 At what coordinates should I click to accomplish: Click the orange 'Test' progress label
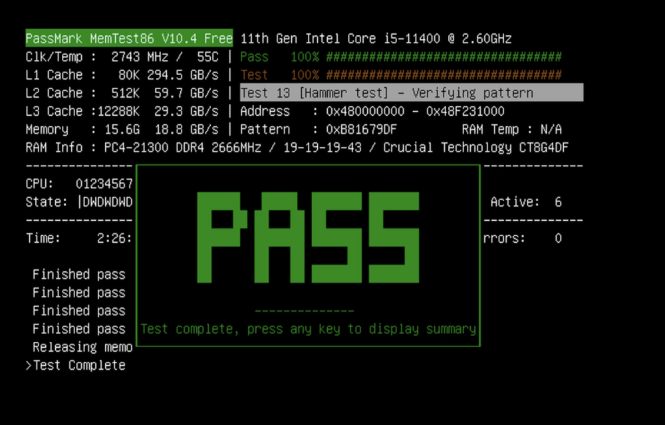click(255, 75)
